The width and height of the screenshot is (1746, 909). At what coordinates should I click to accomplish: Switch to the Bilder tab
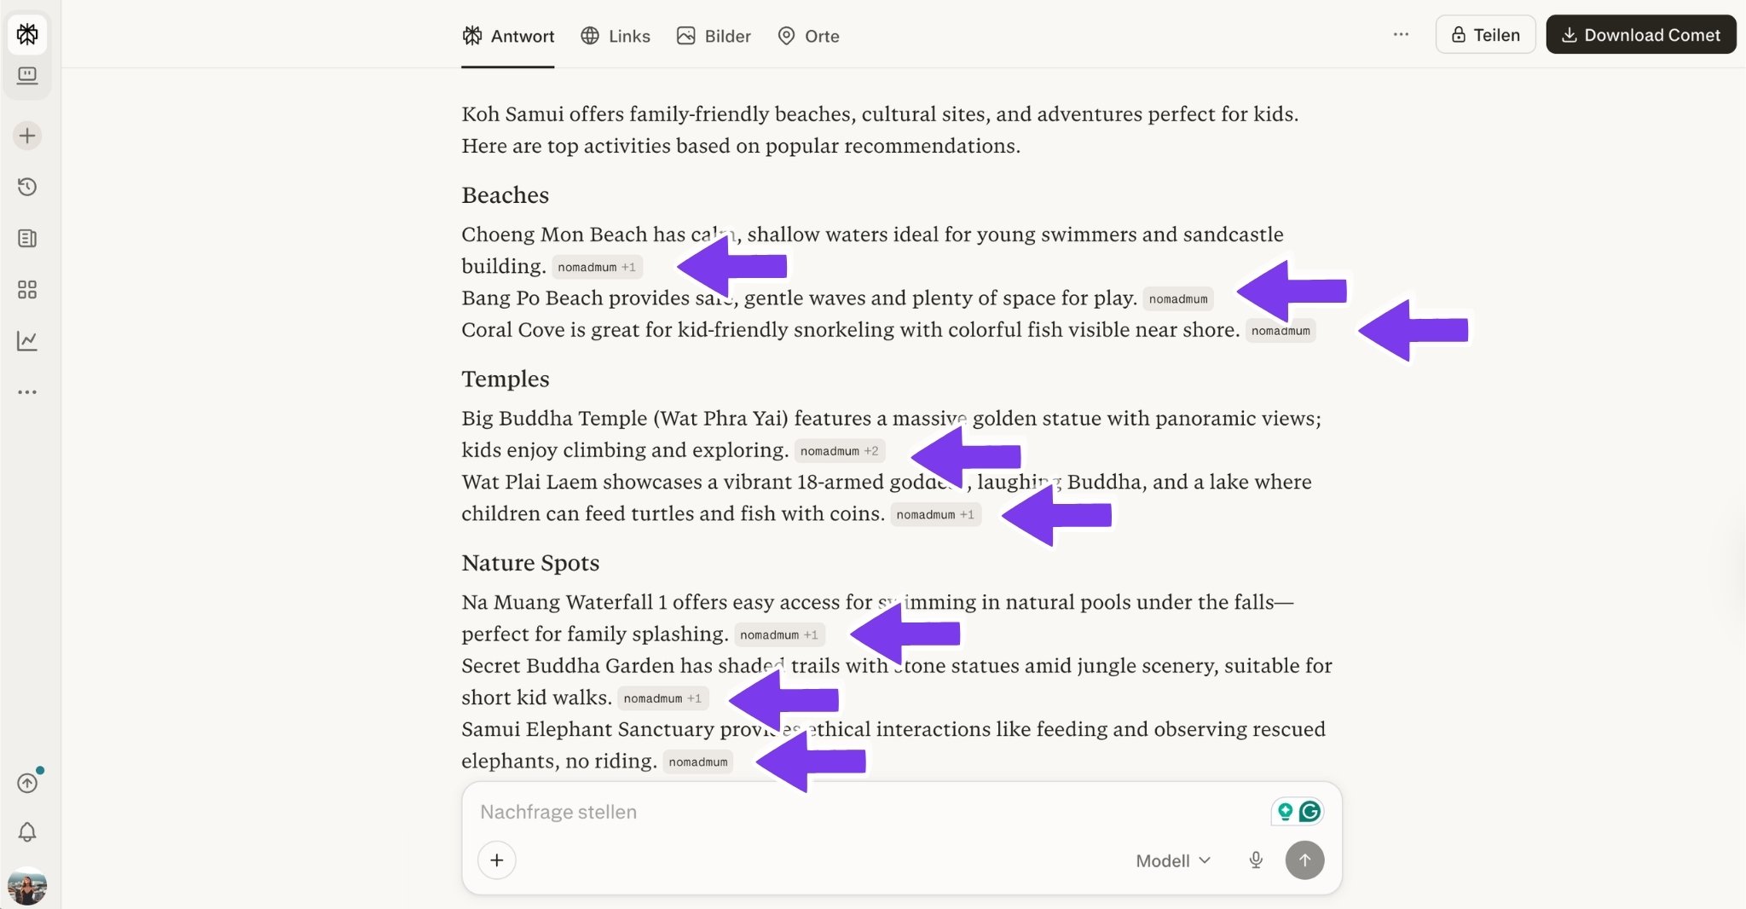point(713,36)
